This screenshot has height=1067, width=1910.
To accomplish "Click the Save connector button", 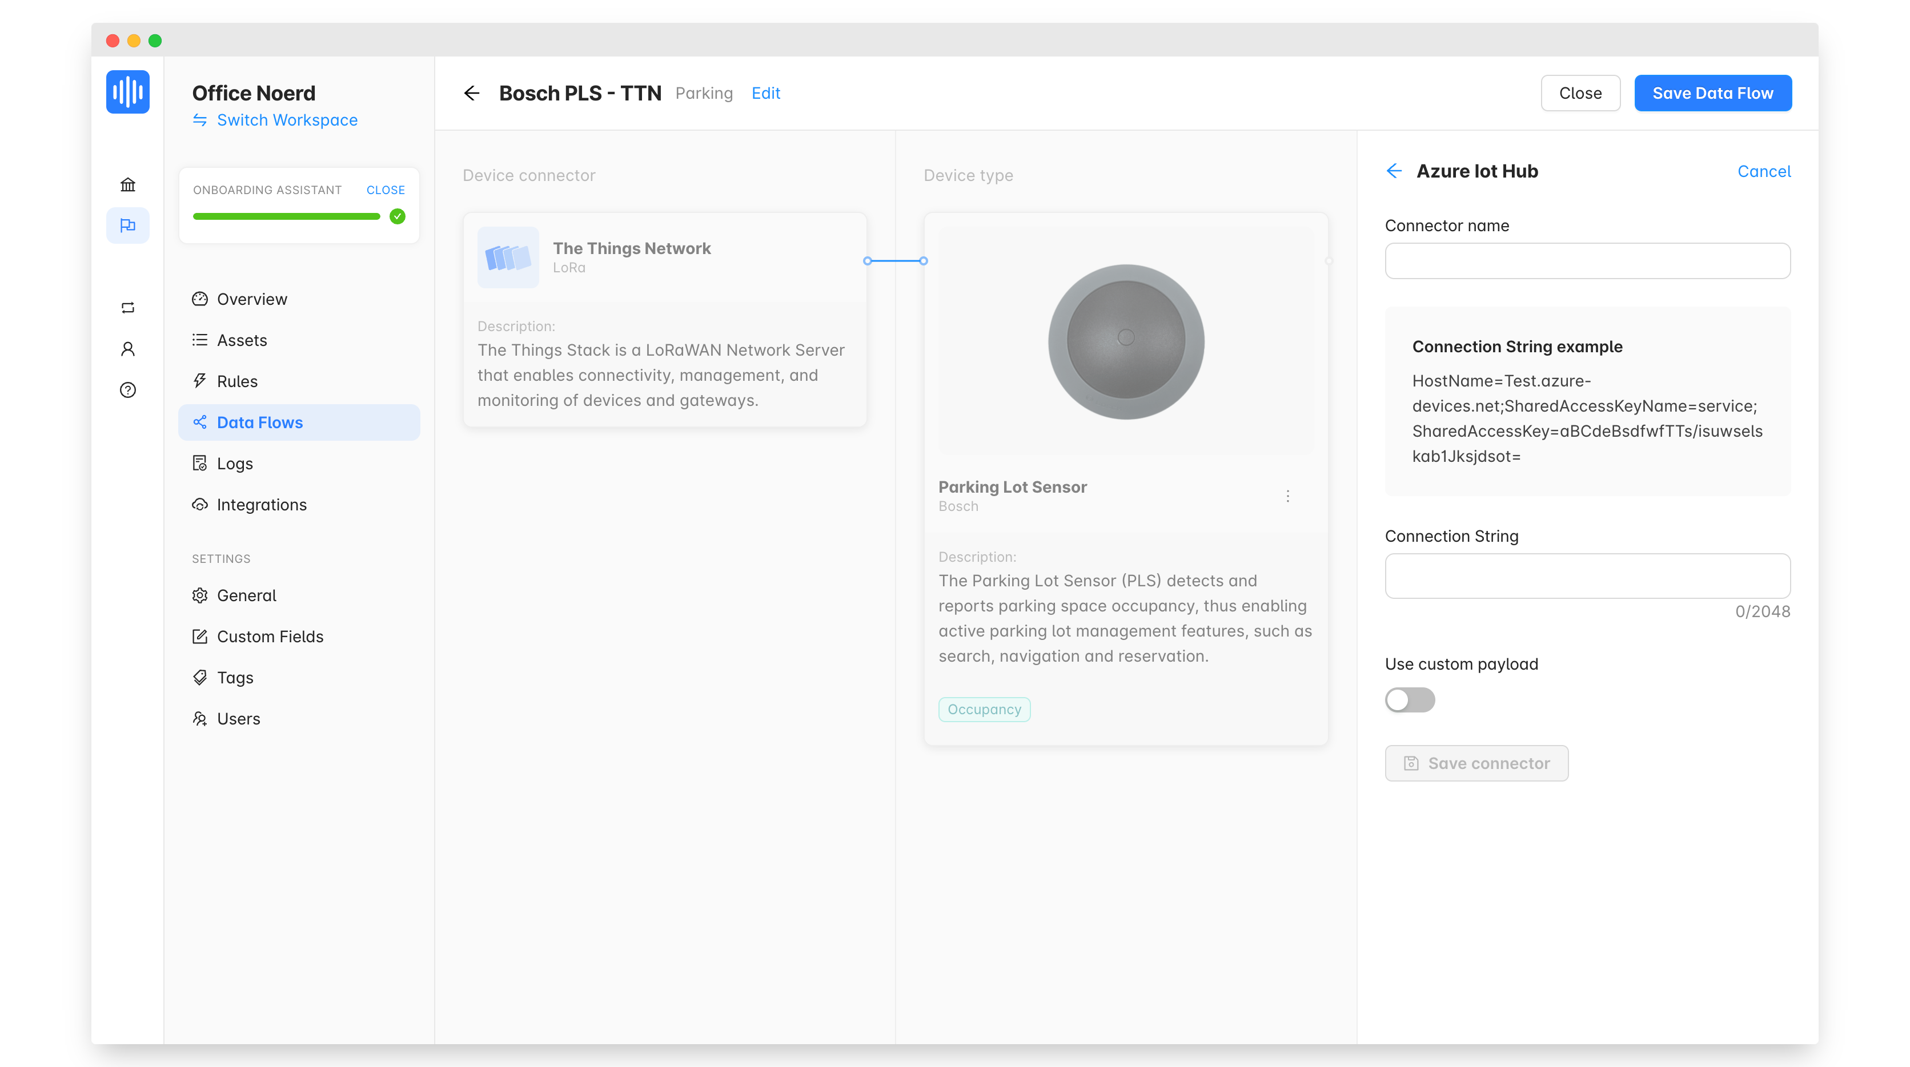I will [x=1476, y=763].
